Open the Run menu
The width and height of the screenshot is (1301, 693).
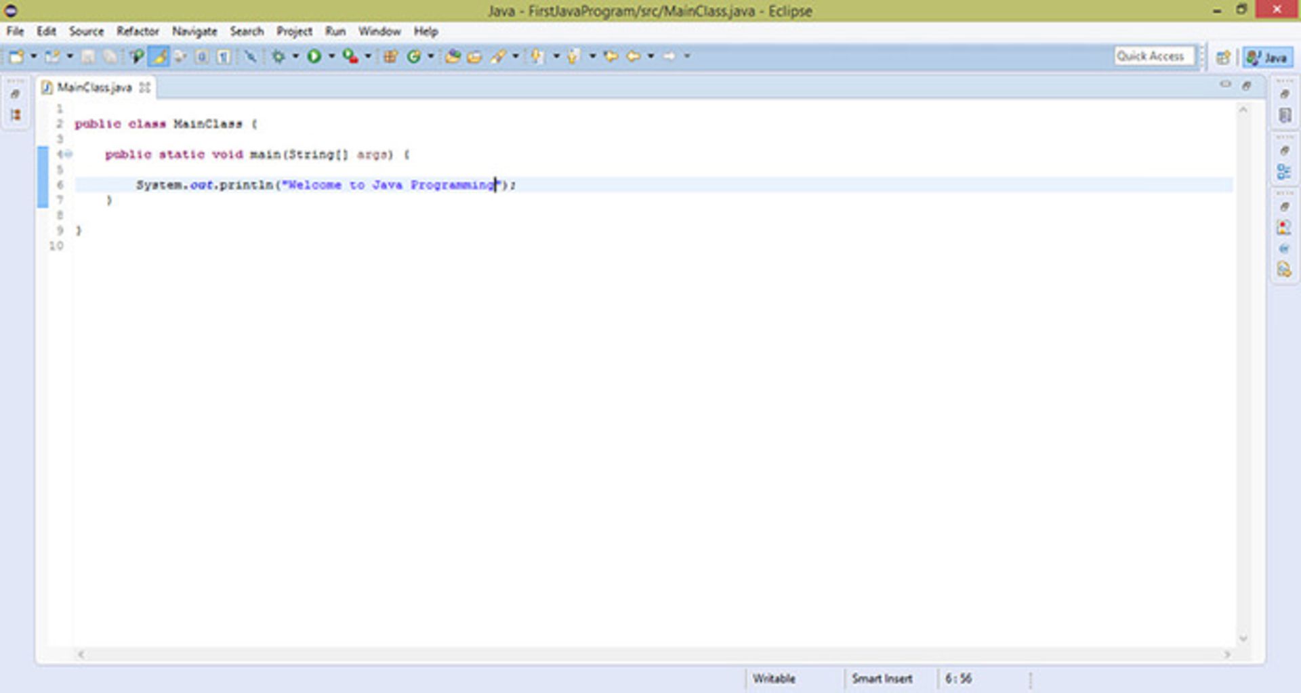click(x=335, y=31)
